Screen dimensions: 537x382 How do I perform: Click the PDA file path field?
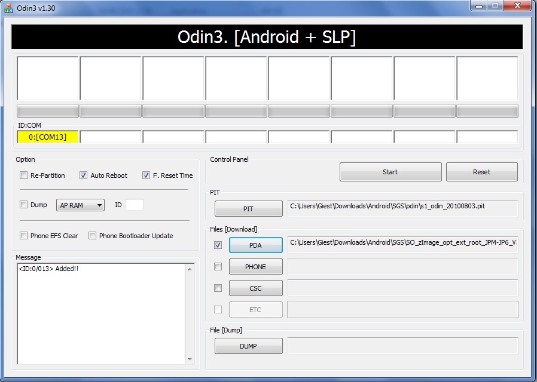403,245
